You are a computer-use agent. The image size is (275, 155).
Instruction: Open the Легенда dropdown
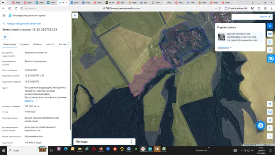point(104,142)
